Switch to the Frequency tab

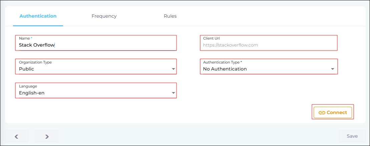104,16
